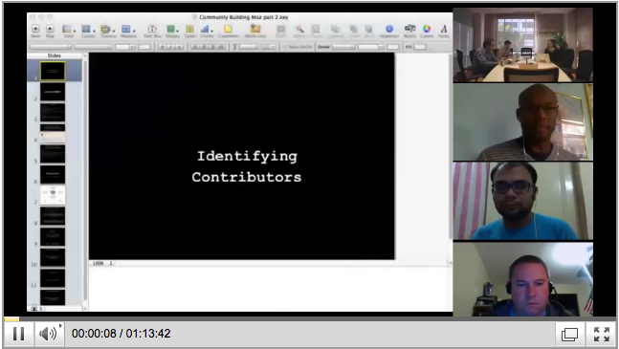
Task: Open font style dropdown in format bar
Action: pos(94,47)
